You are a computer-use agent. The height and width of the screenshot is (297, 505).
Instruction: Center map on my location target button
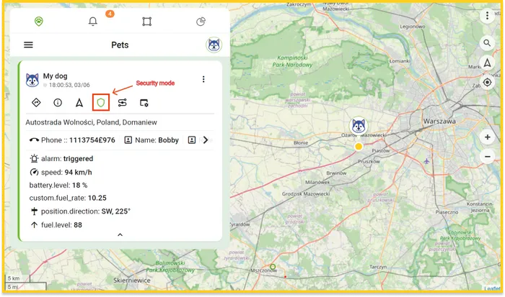point(487,83)
